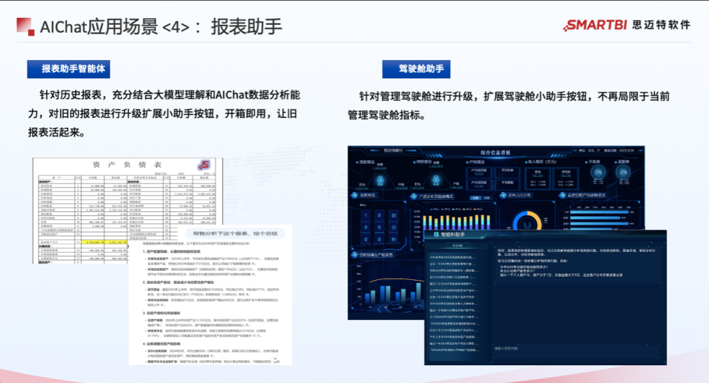Click the 收入情况 (万元) section label

tap(542, 162)
